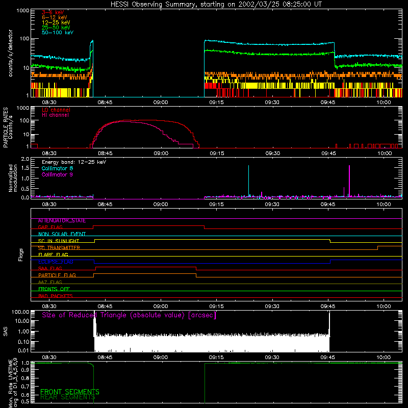Select the GAP_FLAG label

coord(50,227)
